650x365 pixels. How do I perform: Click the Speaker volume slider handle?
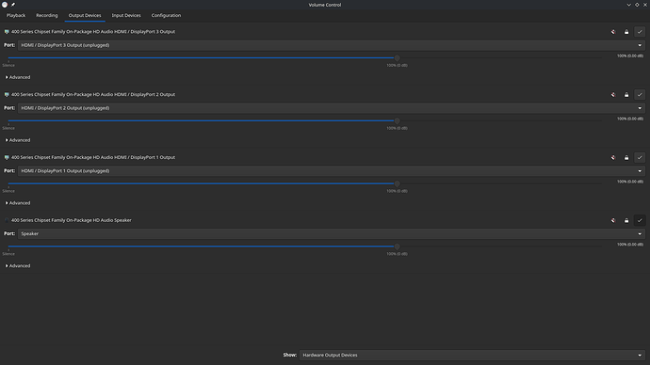point(398,246)
